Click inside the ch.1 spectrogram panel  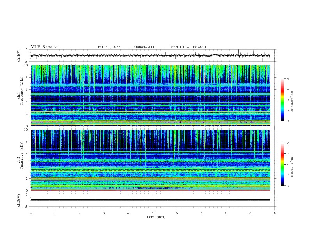tap(150, 95)
